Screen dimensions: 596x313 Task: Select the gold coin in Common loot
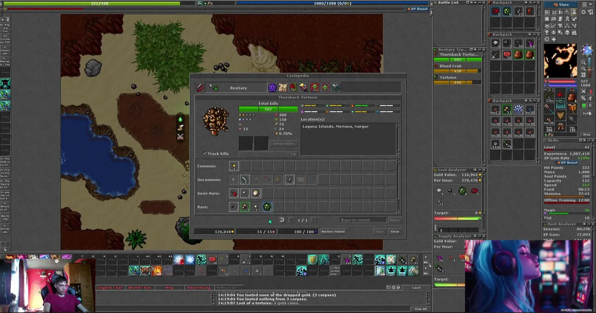click(234, 166)
